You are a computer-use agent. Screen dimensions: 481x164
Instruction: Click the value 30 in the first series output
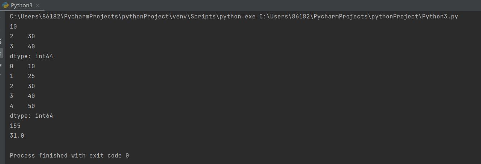tap(31, 36)
